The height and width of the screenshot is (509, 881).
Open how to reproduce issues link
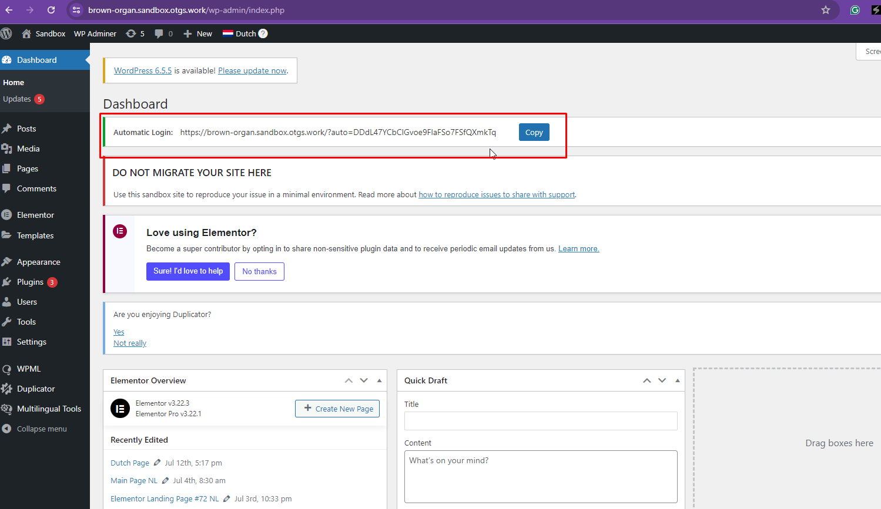tap(497, 194)
